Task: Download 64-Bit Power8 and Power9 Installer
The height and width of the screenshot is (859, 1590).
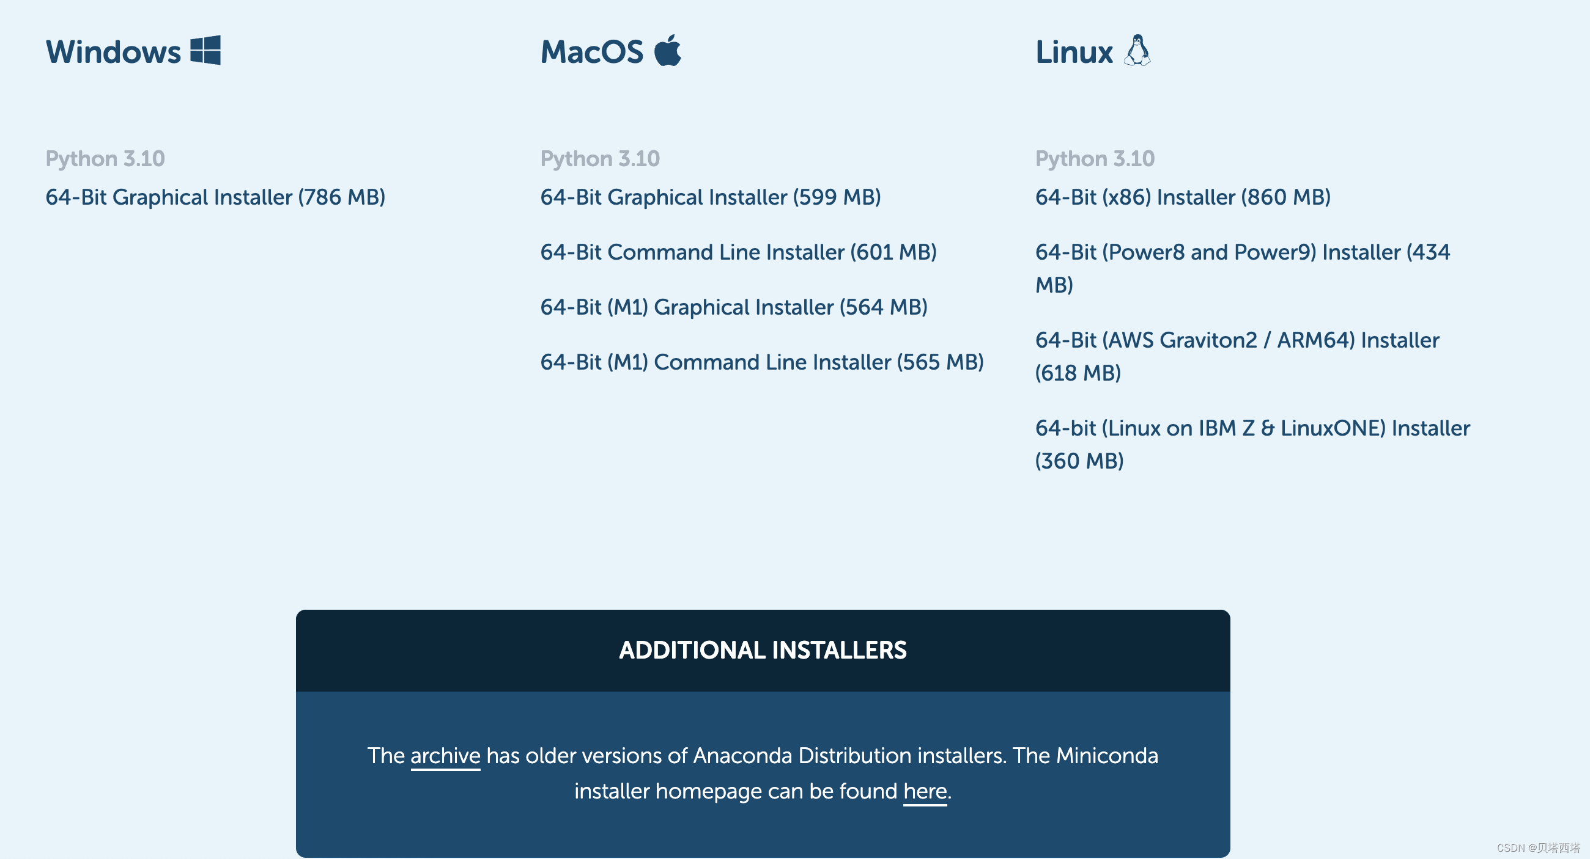Action: click(1243, 268)
